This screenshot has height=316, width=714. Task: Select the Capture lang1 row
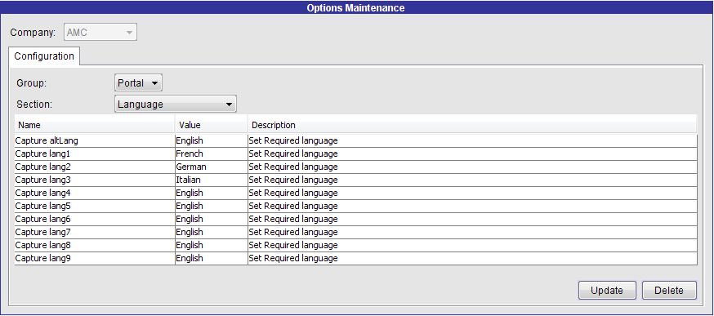pyautogui.click(x=355, y=154)
